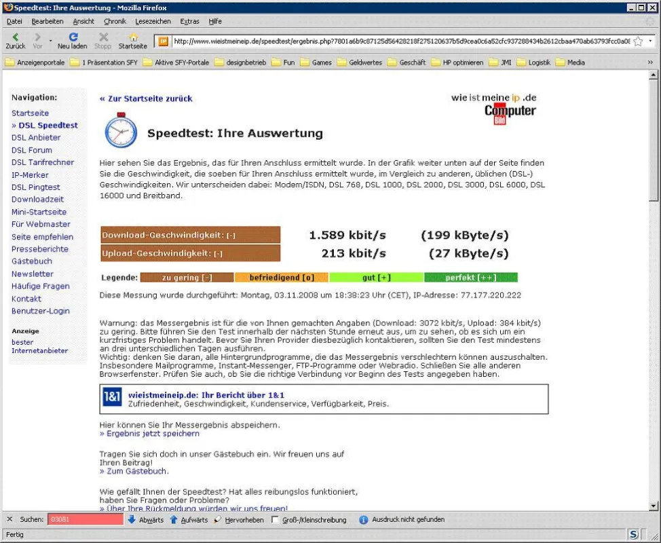Screen dimensions: 661x543
Task: Click the address bar URL field
Action: (x=401, y=41)
